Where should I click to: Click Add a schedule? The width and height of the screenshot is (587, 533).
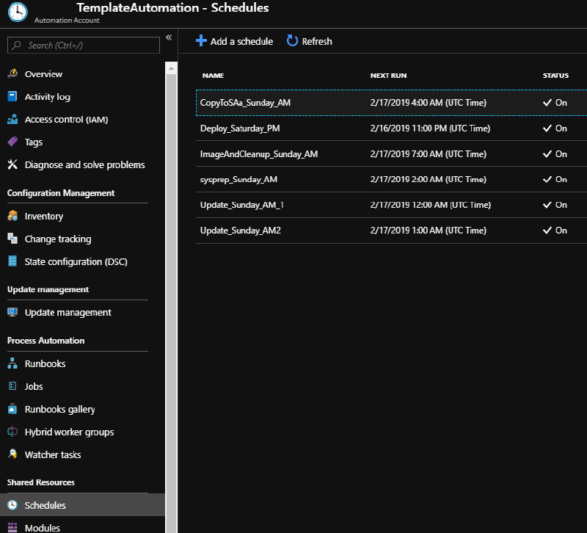[x=234, y=41]
